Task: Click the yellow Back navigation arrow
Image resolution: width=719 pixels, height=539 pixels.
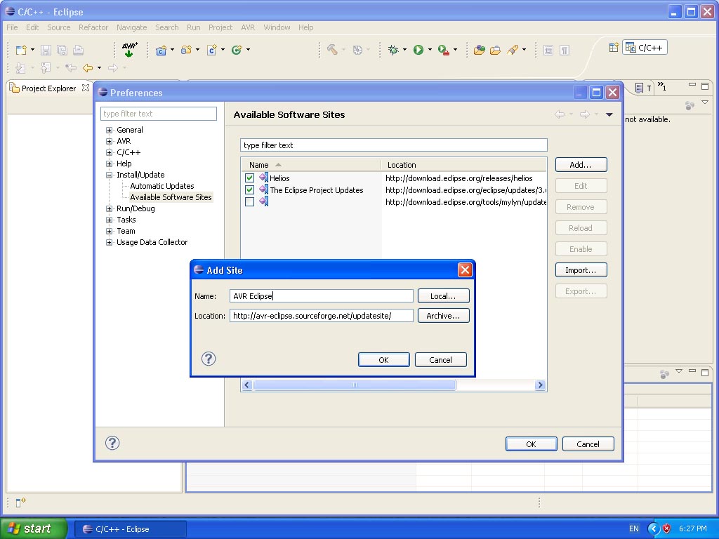Action: tap(88, 68)
